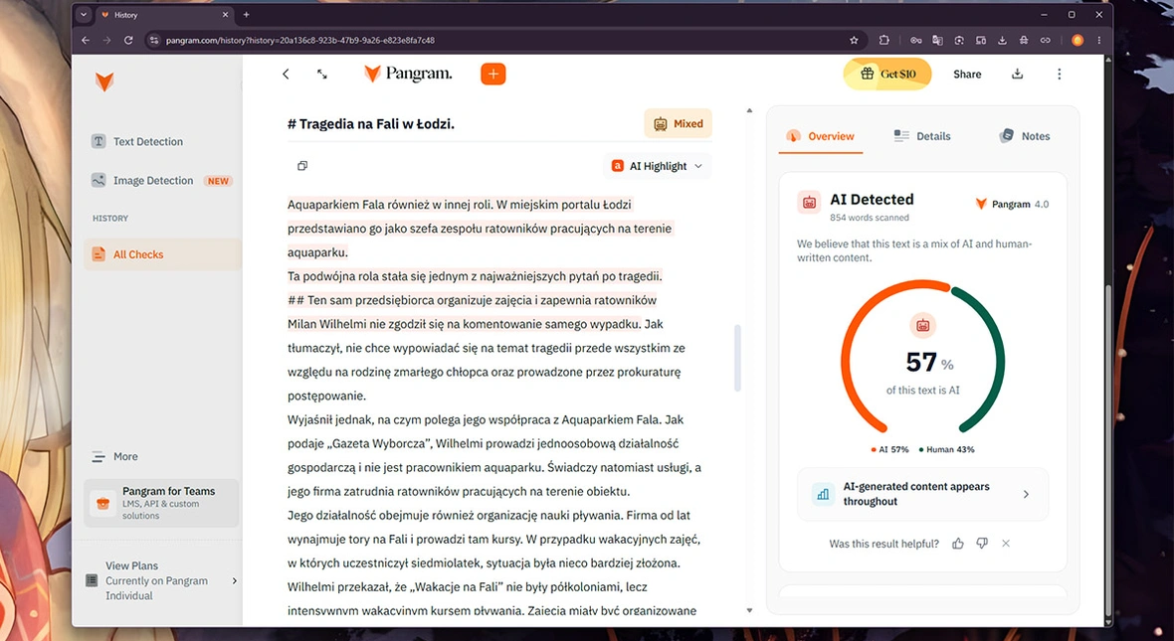This screenshot has width=1174, height=641.
Task: Dismiss the feedback prompt with X
Action: tap(1006, 544)
